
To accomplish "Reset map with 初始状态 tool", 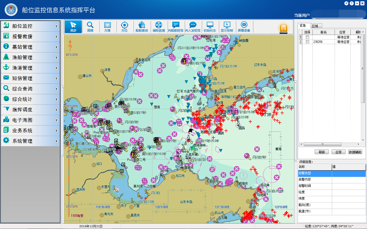I will 210,26.
